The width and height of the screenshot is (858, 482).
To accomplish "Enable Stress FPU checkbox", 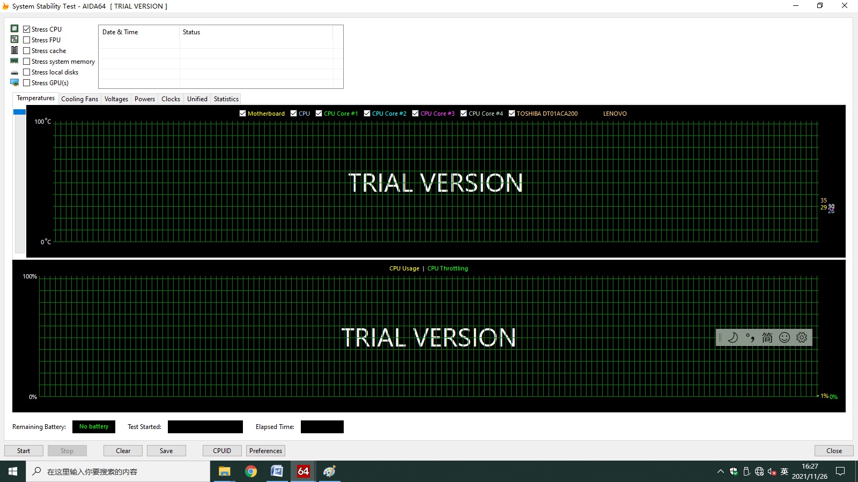I will pyautogui.click(x=26, y=40).
